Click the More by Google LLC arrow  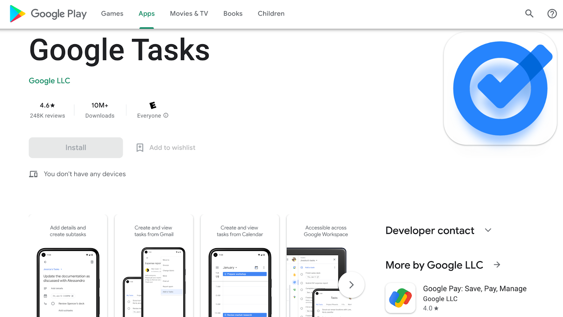(x=497, y=265)
